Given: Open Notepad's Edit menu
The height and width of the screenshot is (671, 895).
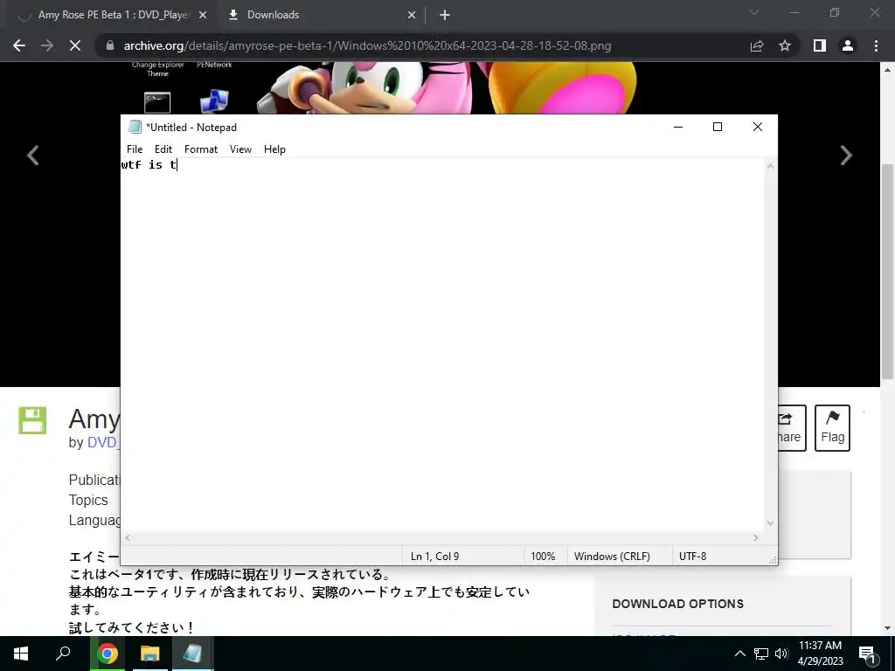Looking at the screenshot, I should [x=163, y=149].
